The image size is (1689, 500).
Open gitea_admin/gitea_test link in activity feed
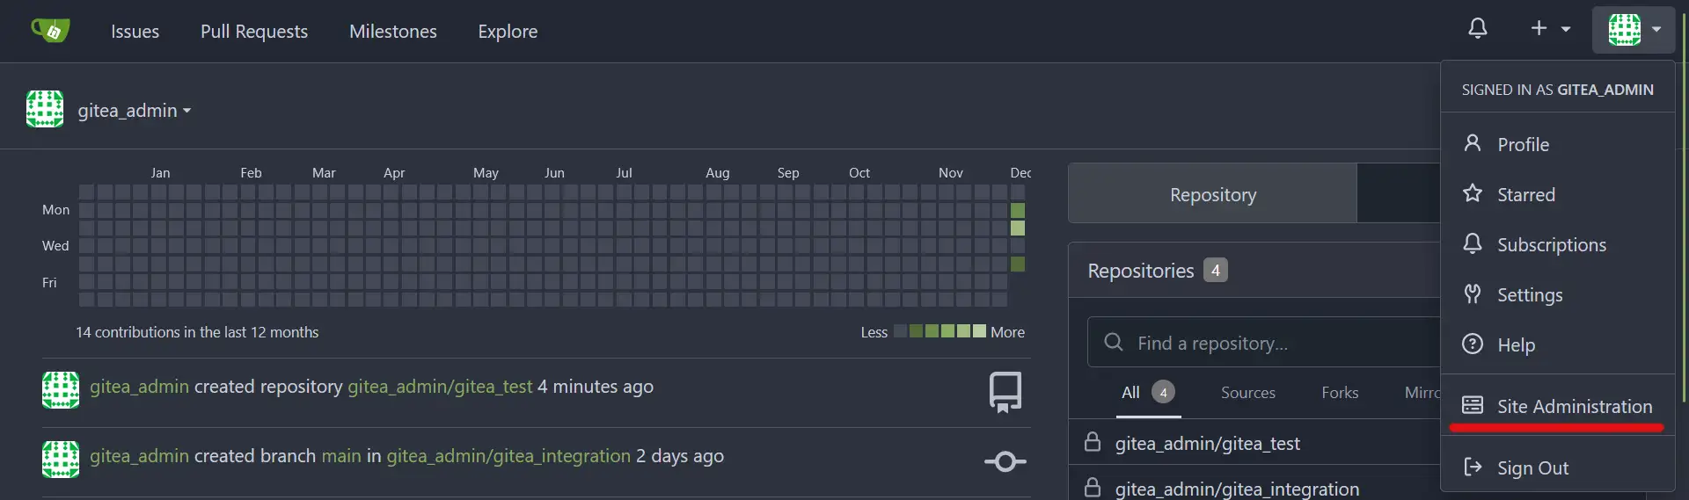point(440,387)
